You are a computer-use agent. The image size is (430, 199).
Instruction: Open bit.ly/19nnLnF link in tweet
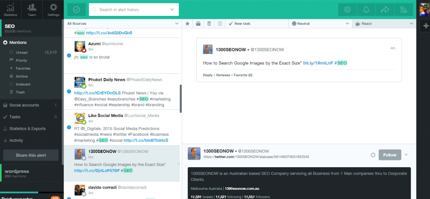(x=318, y=63)
